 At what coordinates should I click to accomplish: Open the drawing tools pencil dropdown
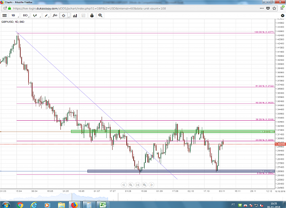[x=47, y=16]
